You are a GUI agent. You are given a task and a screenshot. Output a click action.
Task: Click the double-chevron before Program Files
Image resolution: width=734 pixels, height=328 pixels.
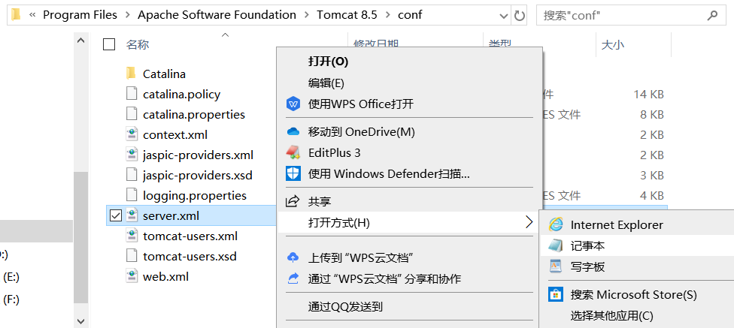click(x=32, y=15)
